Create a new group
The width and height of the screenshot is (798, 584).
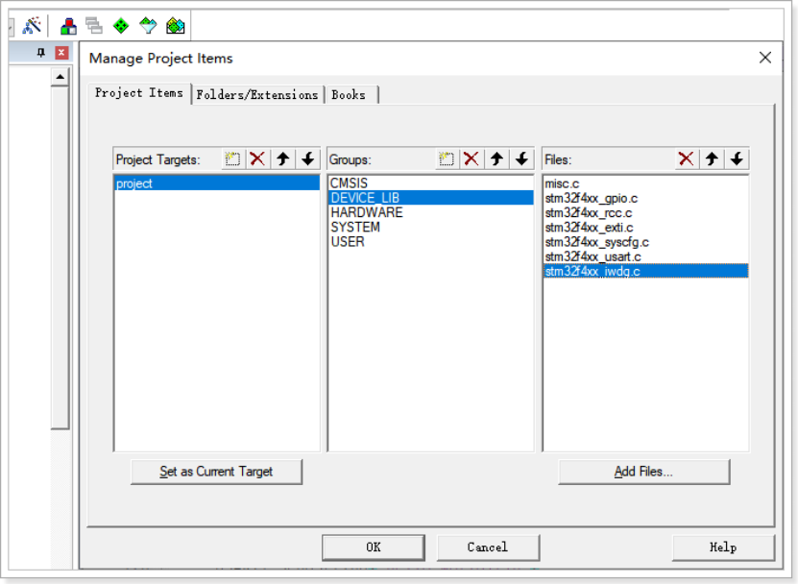[x=447, y=158]
